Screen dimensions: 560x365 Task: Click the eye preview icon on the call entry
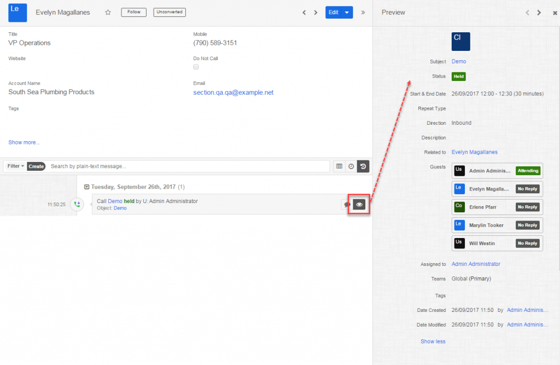tap(359, 204)
